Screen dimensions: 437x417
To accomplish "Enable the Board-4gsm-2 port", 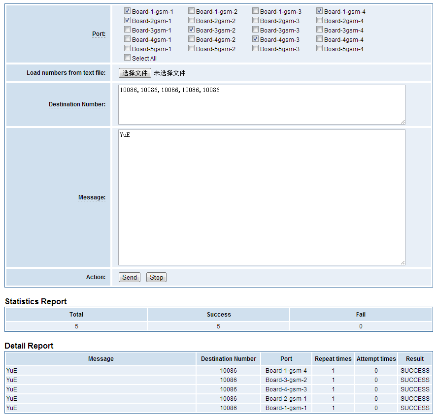I will click(x=192, y=39).
